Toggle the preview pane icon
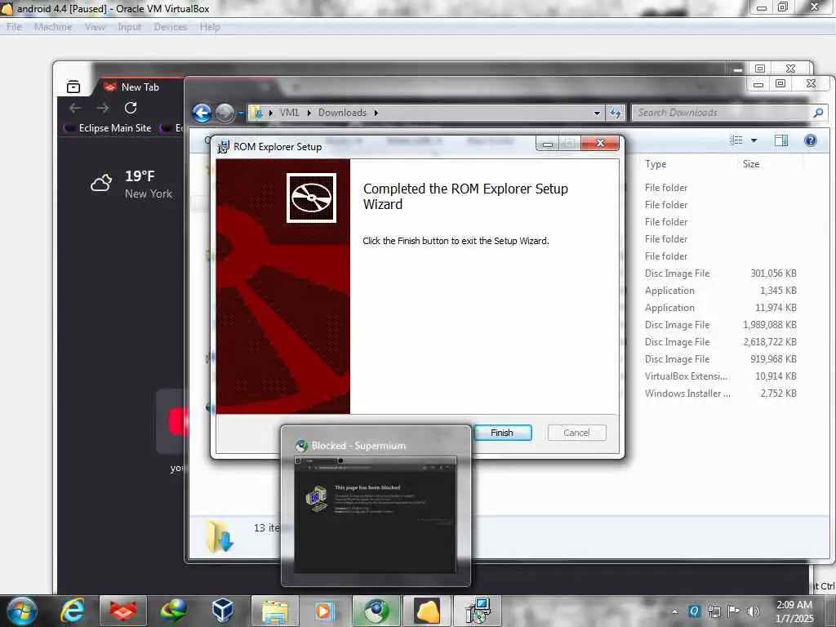 [781, 140]
